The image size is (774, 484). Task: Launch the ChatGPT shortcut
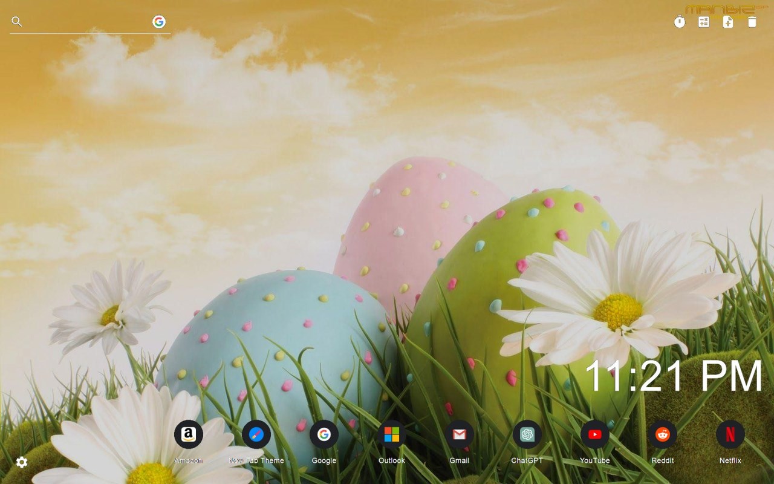click(x=527, y=434)
